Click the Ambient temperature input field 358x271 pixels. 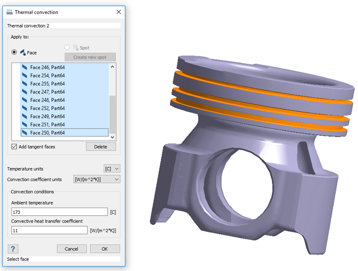click(60, 211)
